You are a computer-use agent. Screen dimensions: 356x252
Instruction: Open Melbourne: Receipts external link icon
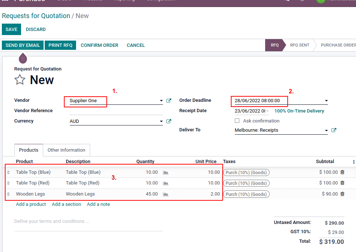[x=334, y=130]
